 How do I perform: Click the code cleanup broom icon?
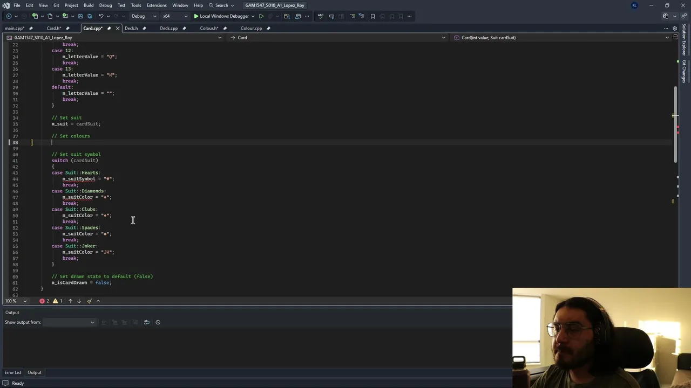[x=89, y=301]
